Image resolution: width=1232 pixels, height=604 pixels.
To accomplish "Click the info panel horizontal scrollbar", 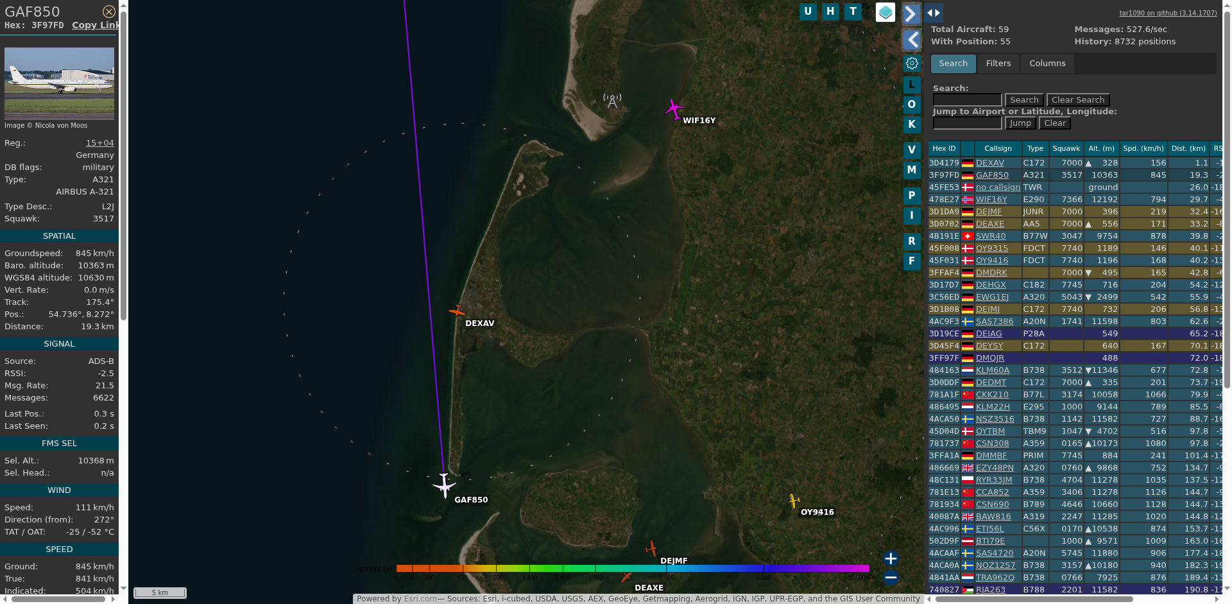I will [58, 599].
